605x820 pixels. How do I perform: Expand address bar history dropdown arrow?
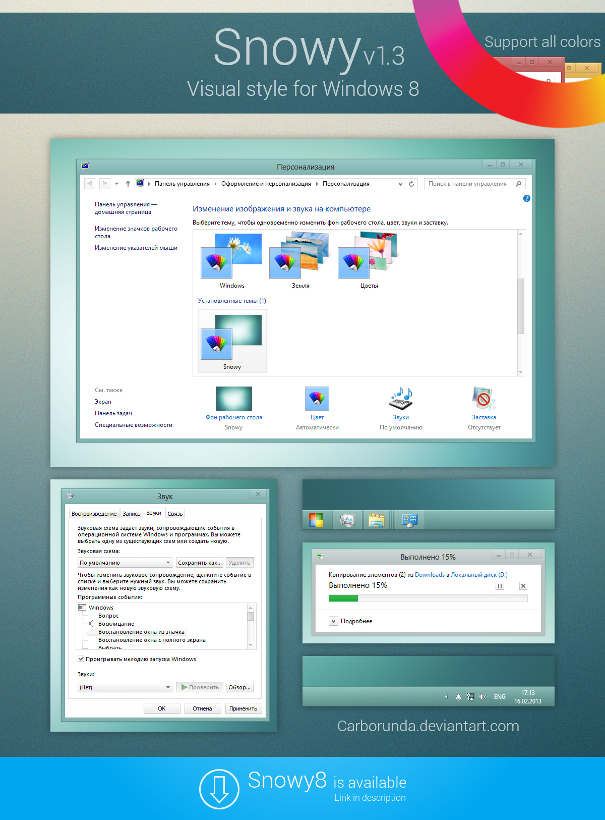[x=400, y=184]
